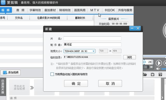The image size is (166, 100).
Task: Select the 画面风格 tab
Action: pos(80,10)
